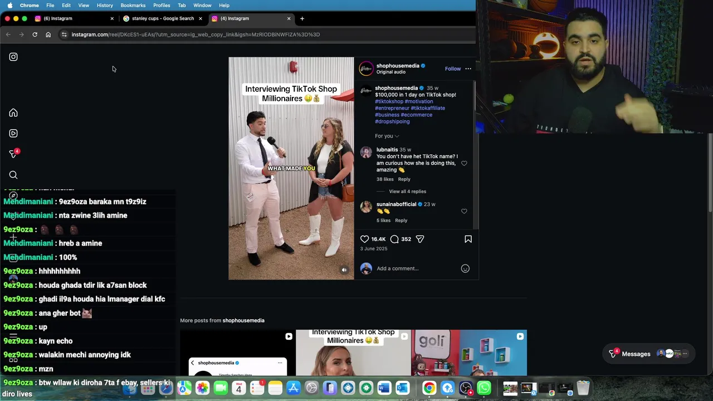
Task: Like sunainabofficial's comment with the heart
Action: coord(464,211)
